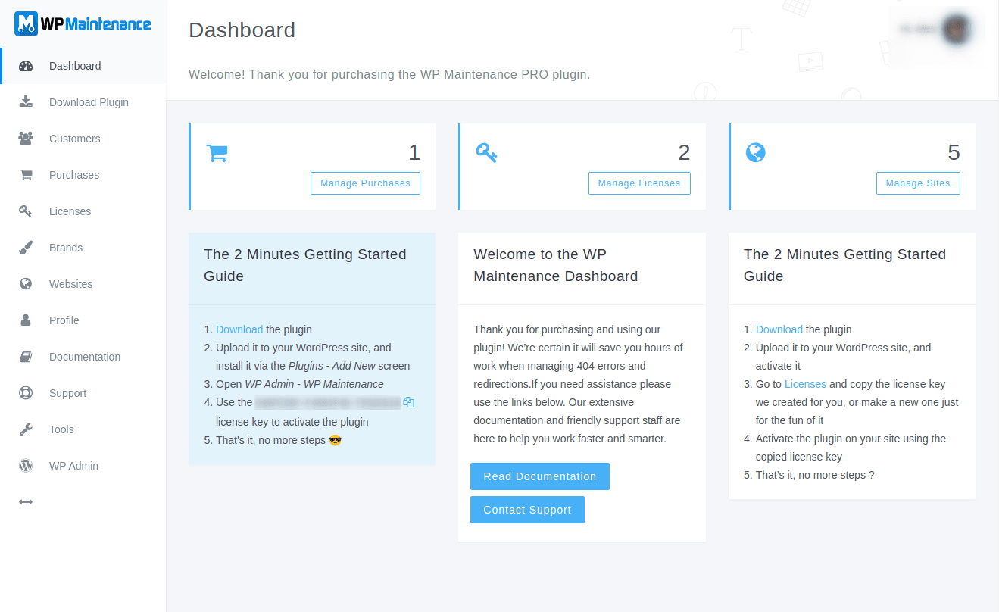Click the Manage Licenses button
The width and height of the screenshot is (999, 612).
pos(639,183)
